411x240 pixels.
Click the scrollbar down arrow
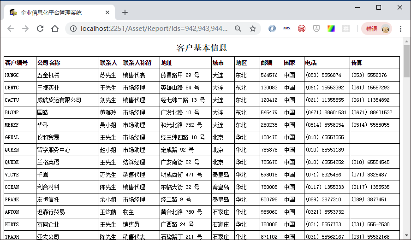(x=406, y=235)
